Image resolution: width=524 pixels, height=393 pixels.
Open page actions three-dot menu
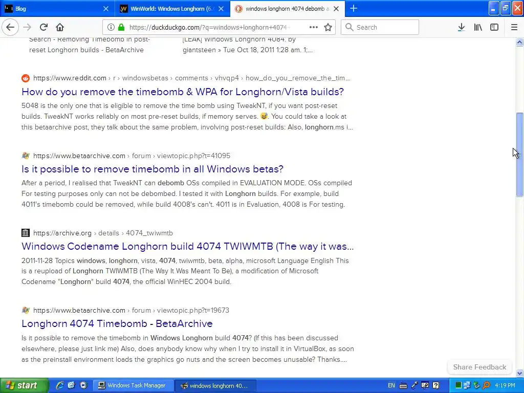click(314, 27)
